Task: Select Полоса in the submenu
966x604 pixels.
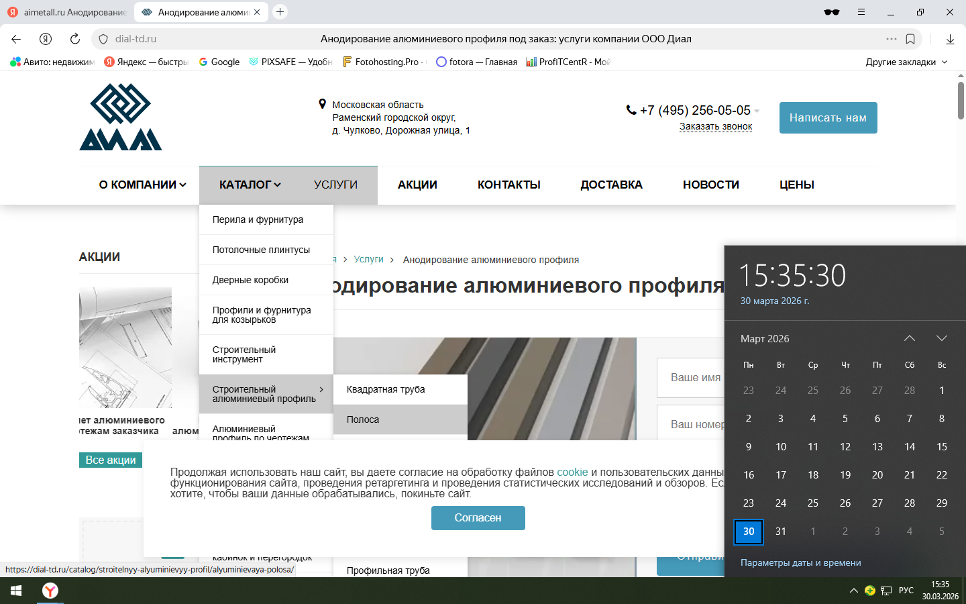Action: (x=363, y=419)
